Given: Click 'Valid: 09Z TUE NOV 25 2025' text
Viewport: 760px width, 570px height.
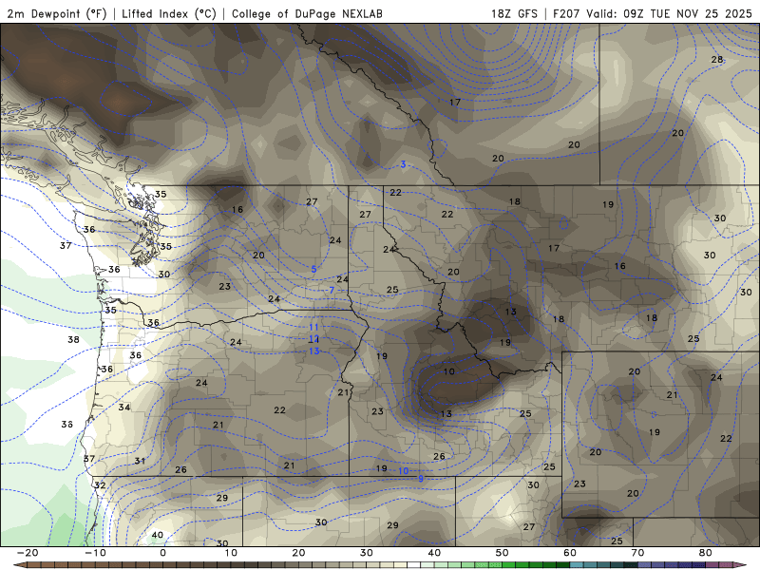Looking at the screenshot, I should 669,13.
